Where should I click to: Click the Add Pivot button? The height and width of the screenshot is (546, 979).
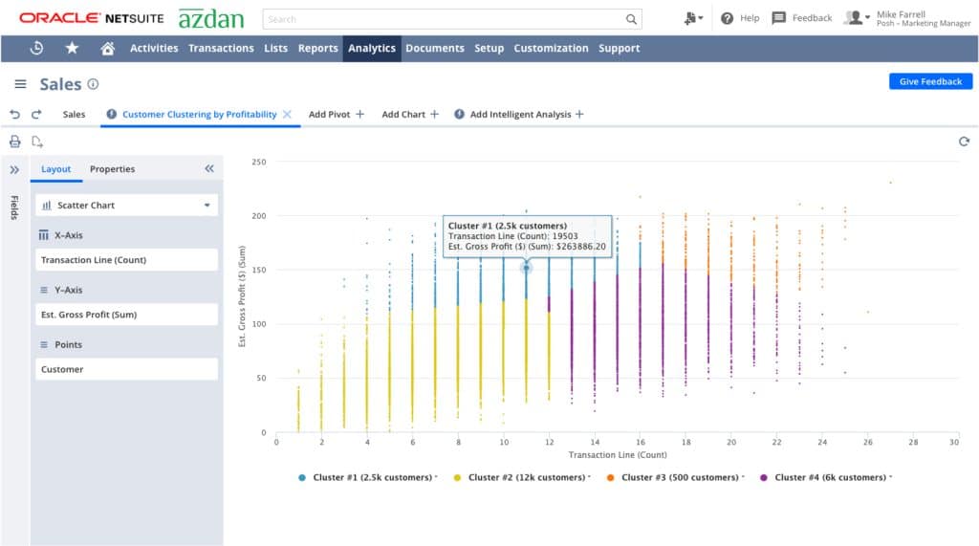337,115
